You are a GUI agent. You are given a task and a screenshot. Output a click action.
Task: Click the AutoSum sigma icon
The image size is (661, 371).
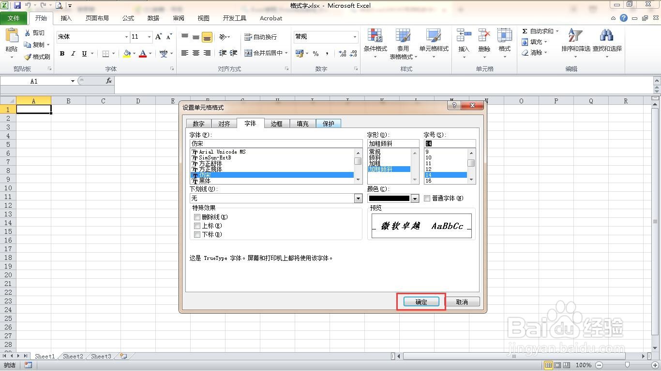click(x=525, y=31)
